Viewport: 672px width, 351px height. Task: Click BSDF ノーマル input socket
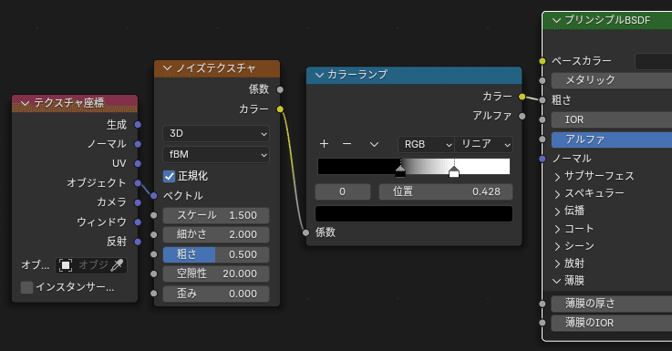click(543, 159)
